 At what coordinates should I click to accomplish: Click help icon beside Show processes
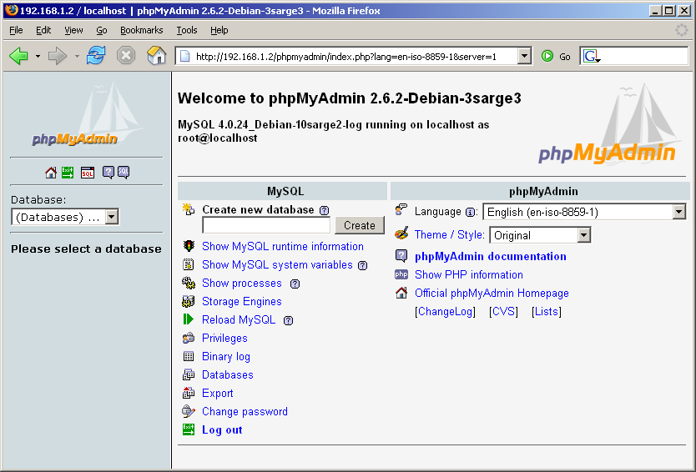click(295, 284)
